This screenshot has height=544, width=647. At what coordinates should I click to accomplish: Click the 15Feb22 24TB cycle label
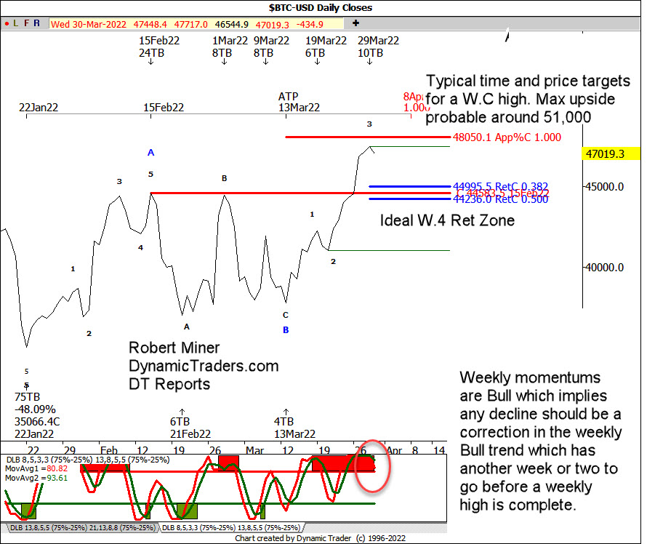(x=159, y=47)
